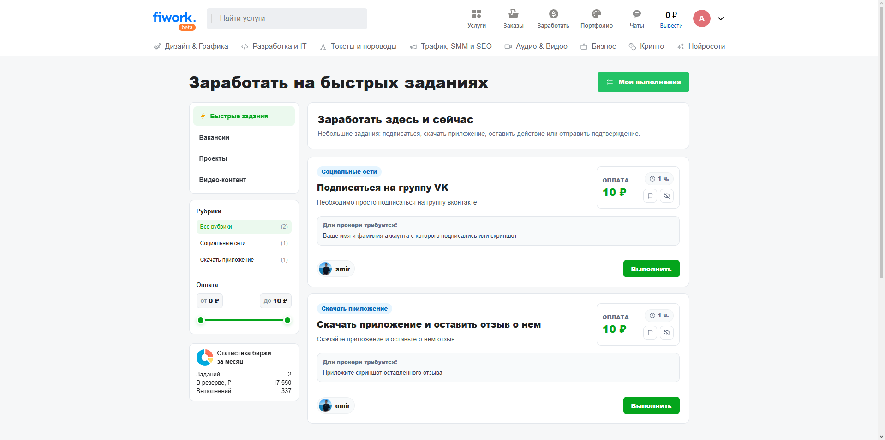Click '337' Выполнений value
The height and width of the screenshot is (440, 885).
(286, 391)
